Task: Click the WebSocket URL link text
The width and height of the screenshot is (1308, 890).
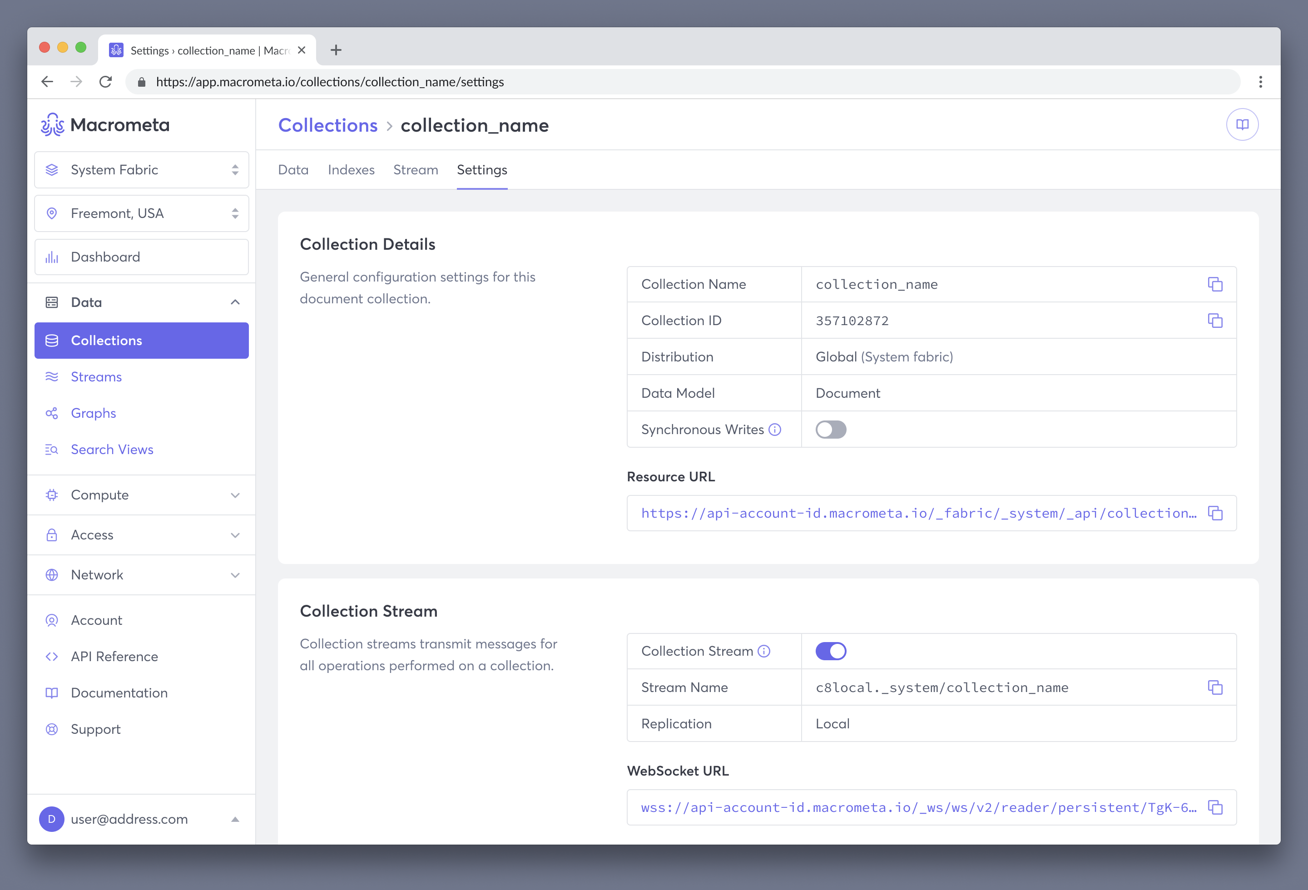Action: pyautogui.click(x=918, y=807)
